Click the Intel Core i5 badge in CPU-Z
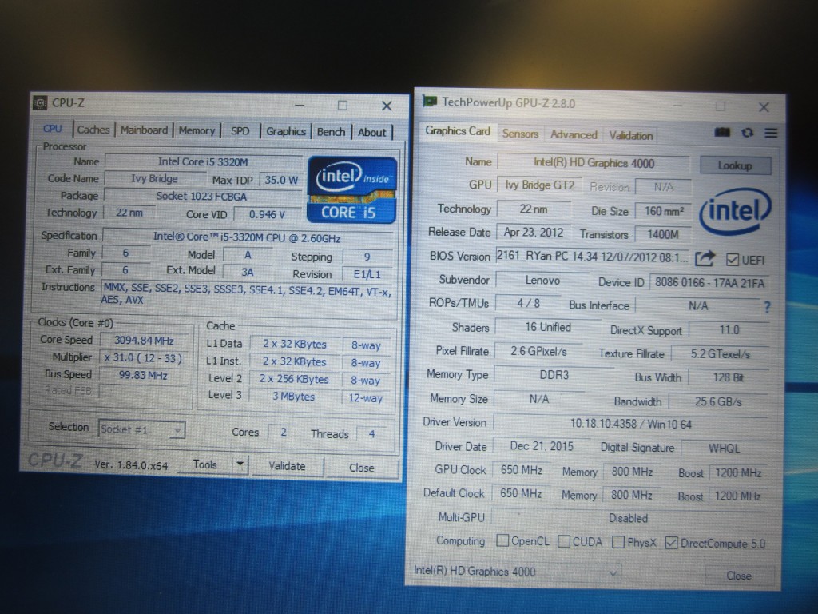818x614 pixels. [x=352, y=190]
